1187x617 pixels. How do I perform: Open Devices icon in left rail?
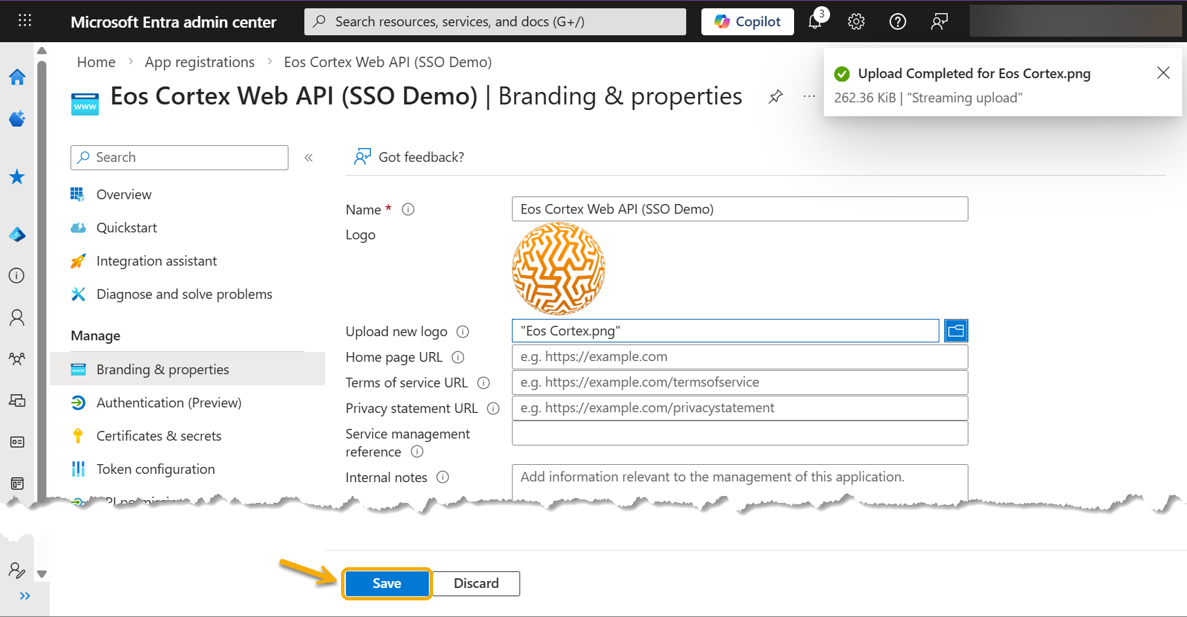[x=17, y=400]
